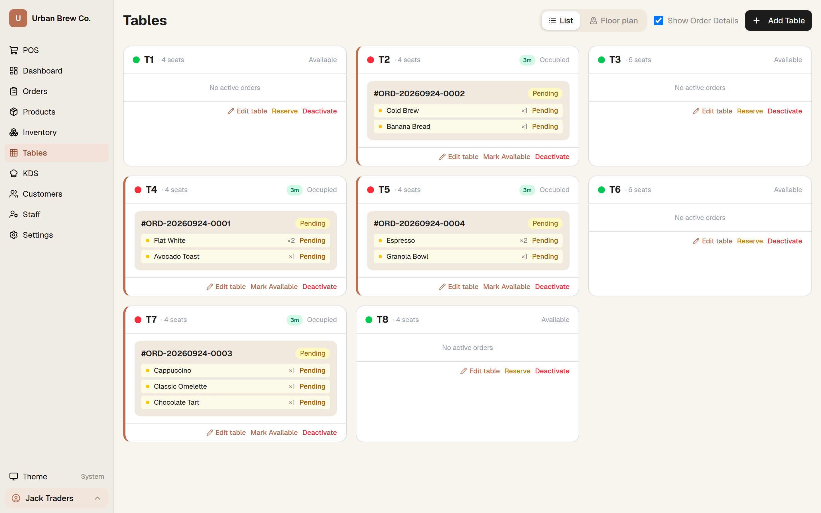Navigate to Products in the sidebar
Image resolution: width=821 pixels, height=513 pixels.
[x=57, y=112]
